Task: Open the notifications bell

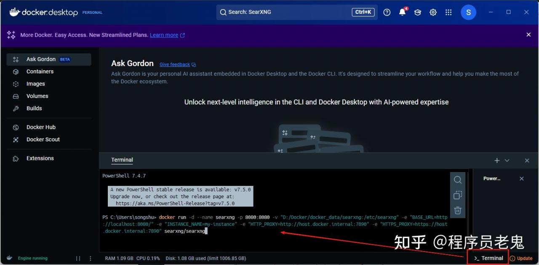Action: (403, 12)
